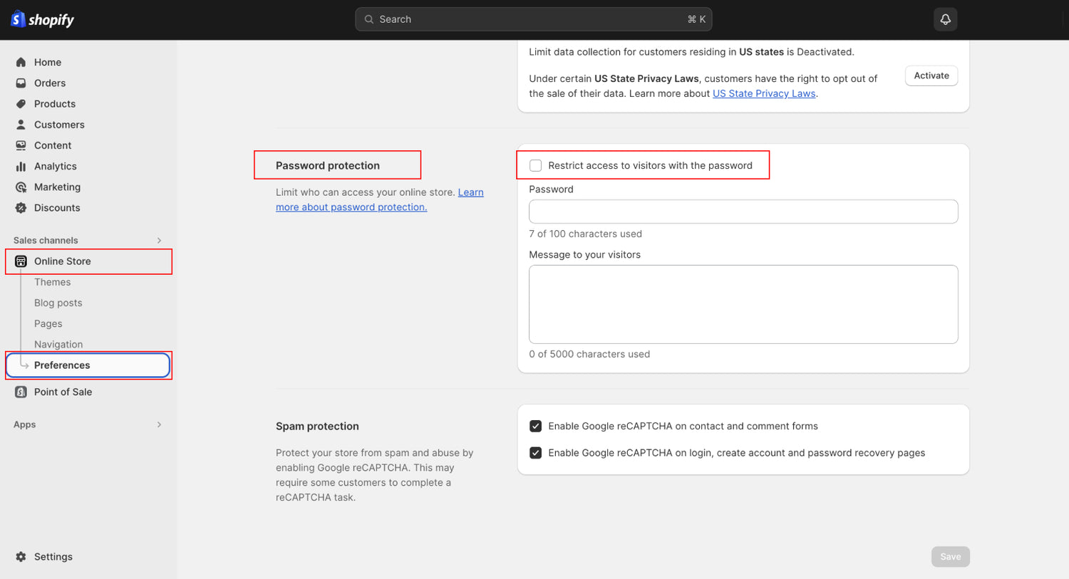The height and width of the screenshot is (579, 1069).
Task: Click the Home house icon
Action: point(21,63)
